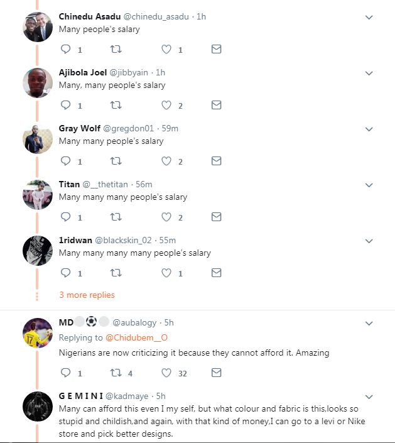Viewport: 395px width, 443px height.
Task: Click the 59m timestamp on Gray Wolf's tweet
Action: (170, 128)
